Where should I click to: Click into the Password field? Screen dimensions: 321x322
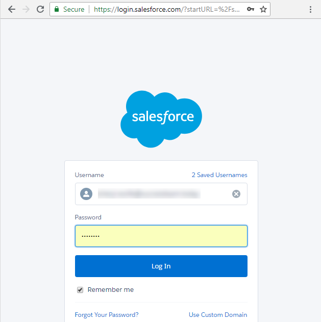click(161, 236)
